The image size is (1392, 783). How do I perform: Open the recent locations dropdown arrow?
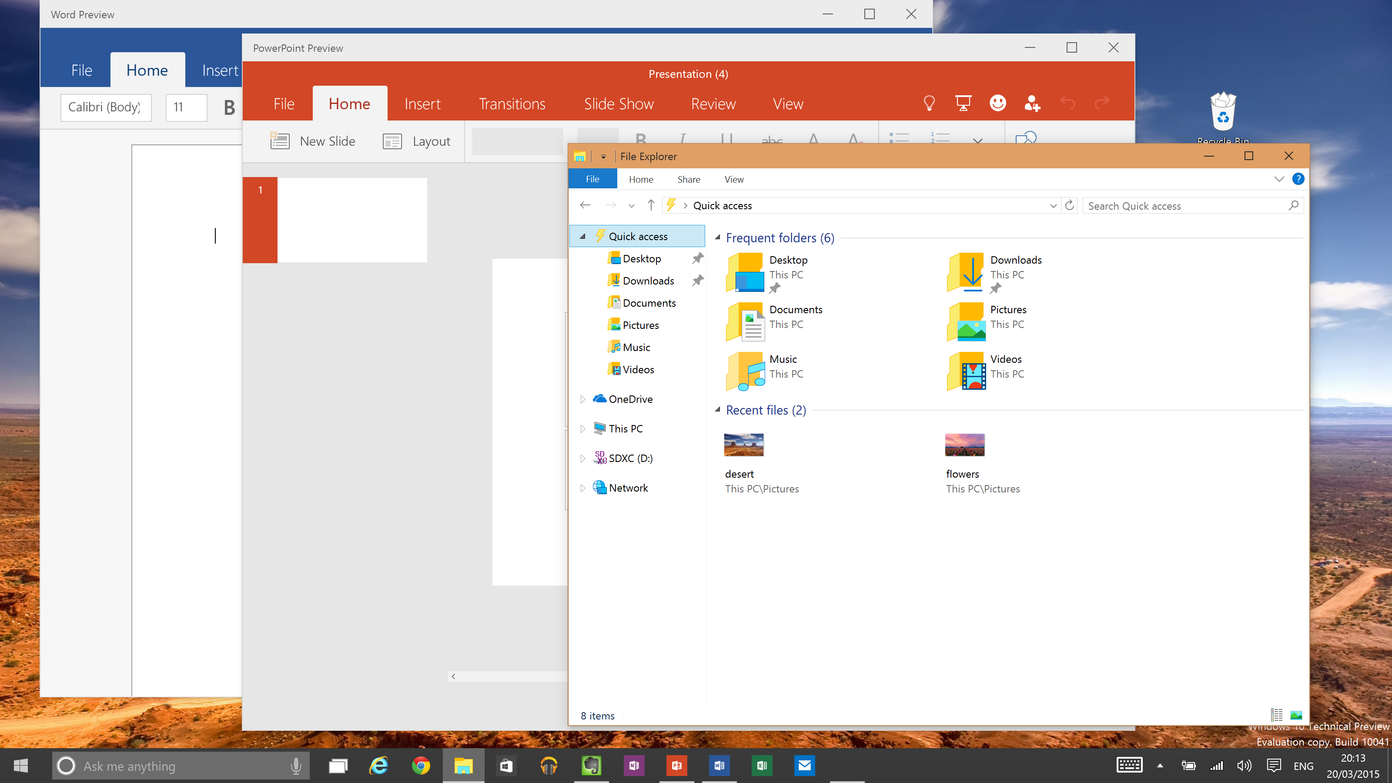631,206
